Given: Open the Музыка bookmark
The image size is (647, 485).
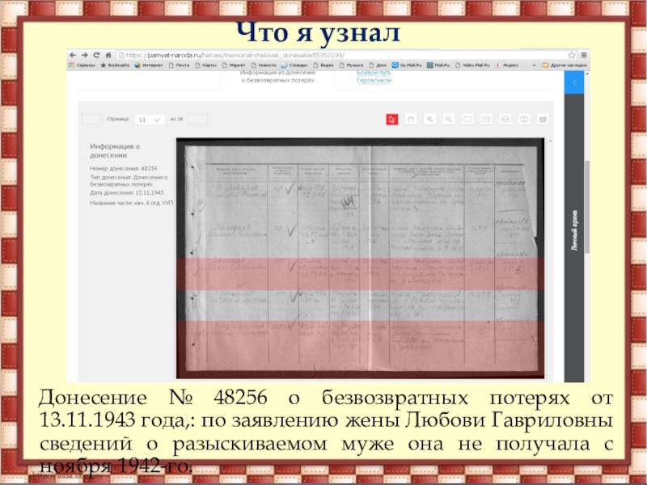Looking at the screenshot, I should coord(351,65).
